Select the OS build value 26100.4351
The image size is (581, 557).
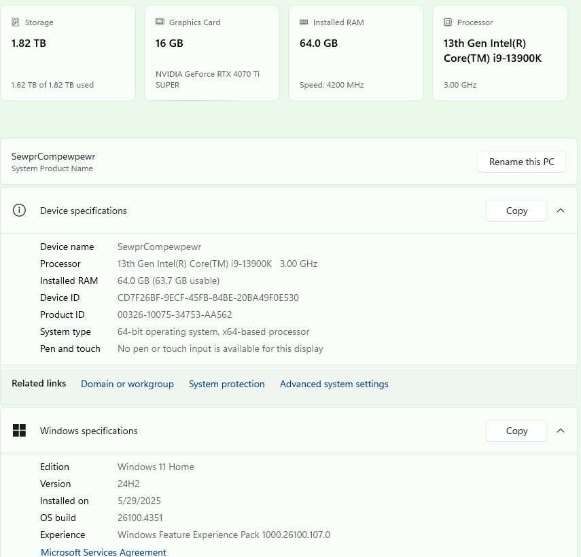point(140,518)
